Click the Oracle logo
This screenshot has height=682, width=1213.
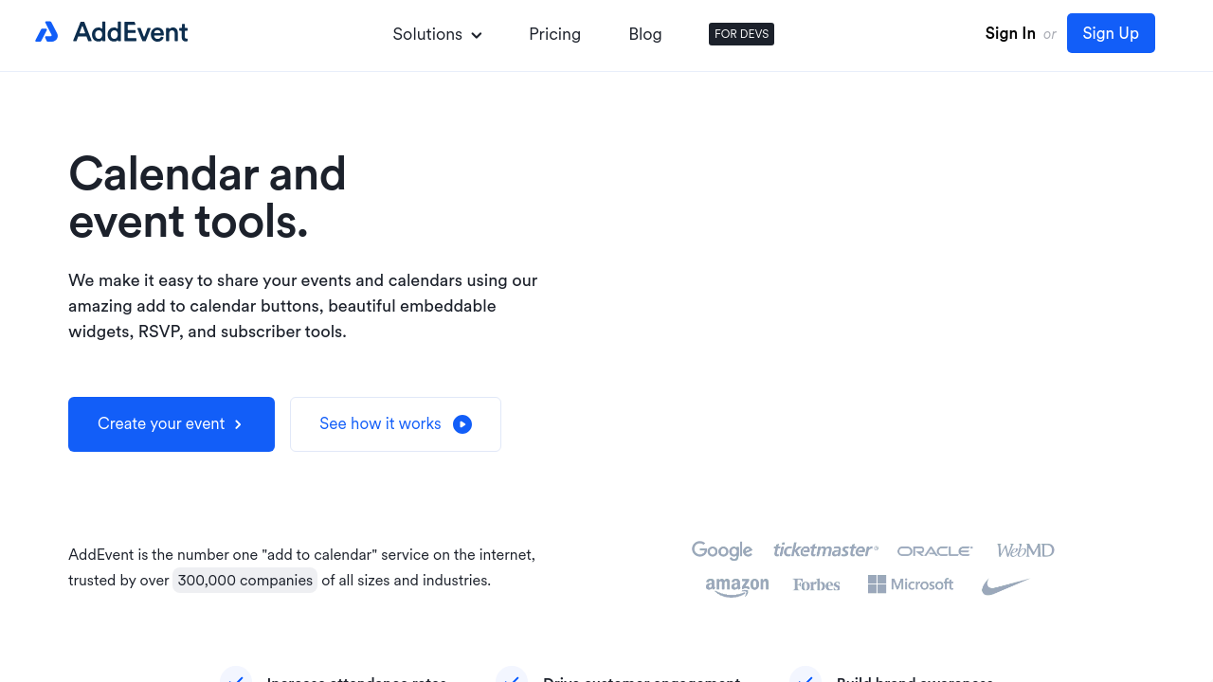934,551
